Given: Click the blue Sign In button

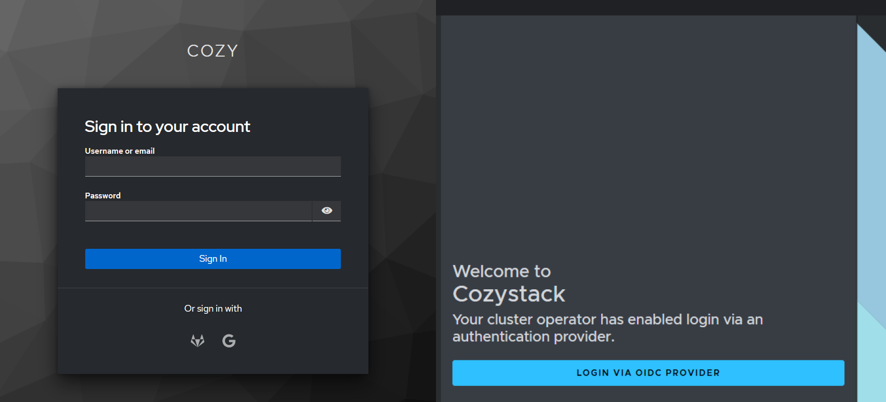Looking at the screenshot, I should tap(213, 259).
